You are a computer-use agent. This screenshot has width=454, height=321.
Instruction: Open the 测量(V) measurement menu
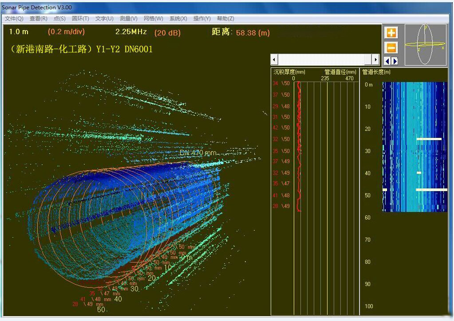(x=128, y=19)
